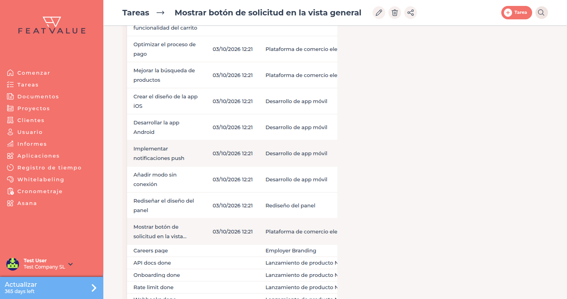Click the Documentos icon
The height and width of the screenshot is (299, 567).
click(x=10, y=96)
